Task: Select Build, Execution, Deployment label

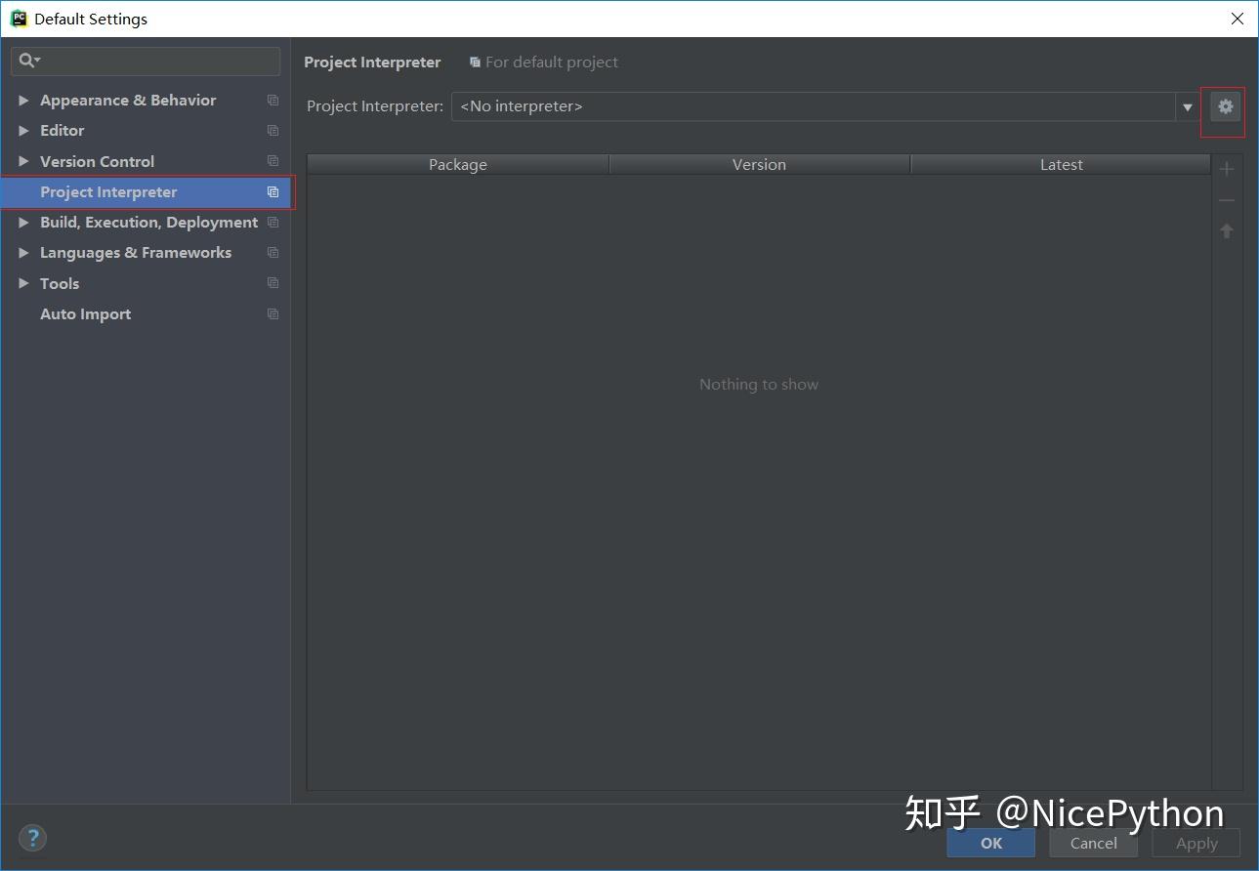Action: pos(148,223)
